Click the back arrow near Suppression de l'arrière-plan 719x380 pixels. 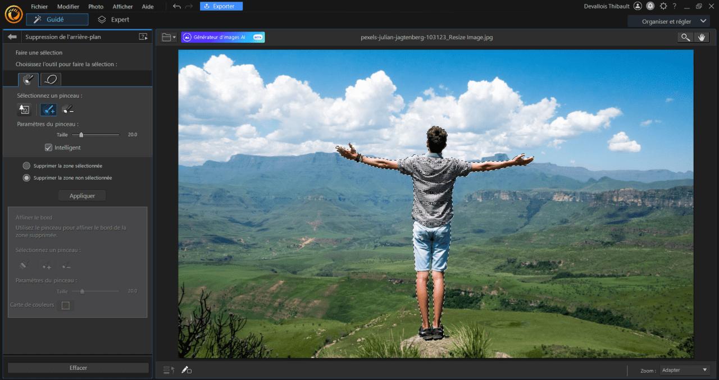(x=12, y=36)
